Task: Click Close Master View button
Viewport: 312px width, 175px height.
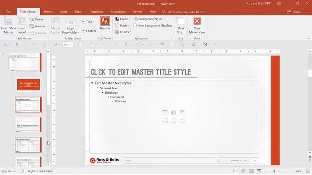Action: pyautogui.click(x=197, y=25)
